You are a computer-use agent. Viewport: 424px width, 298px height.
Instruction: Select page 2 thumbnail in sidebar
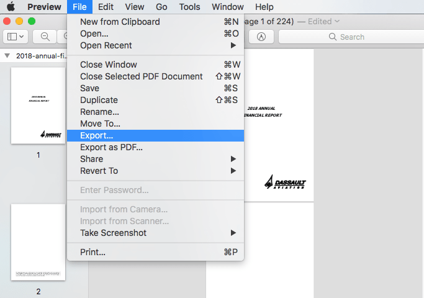point(38,242)
